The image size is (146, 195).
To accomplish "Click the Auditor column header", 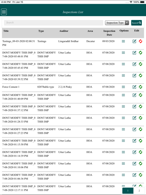I will [64, 31].
